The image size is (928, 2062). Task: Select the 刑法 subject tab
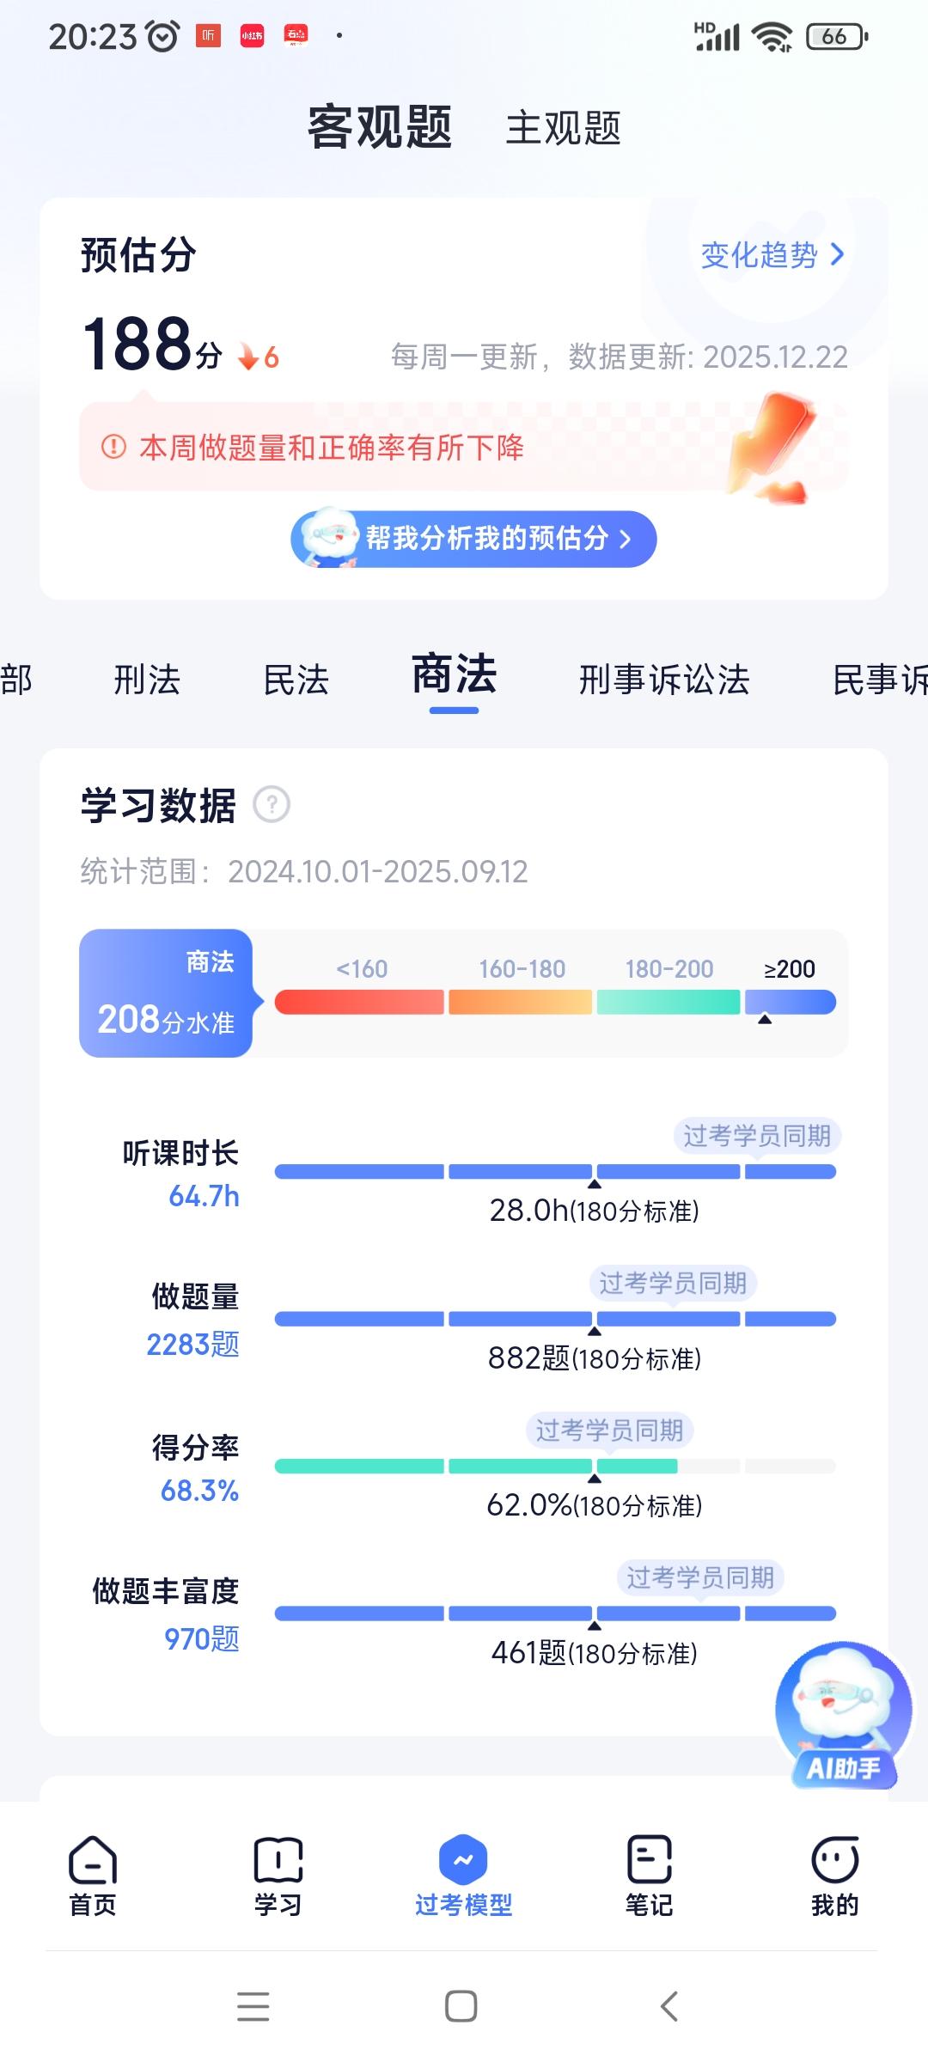click(147, 680)
